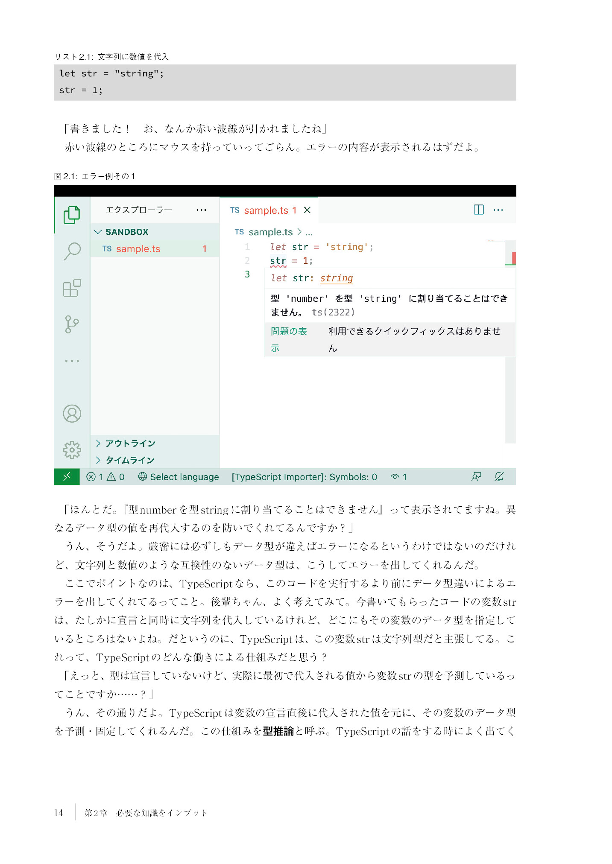
Task: Open the Search magnifier in activity bar
Action: (x=72, y=251)
